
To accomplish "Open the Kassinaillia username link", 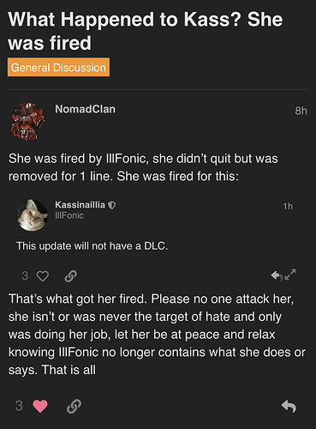I will coord(80,205).
